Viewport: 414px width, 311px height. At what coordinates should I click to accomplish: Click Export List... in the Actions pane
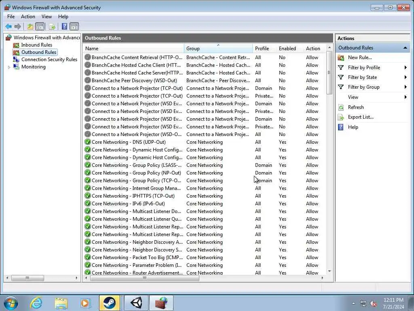pyautogui.click(x=361, y=117)
